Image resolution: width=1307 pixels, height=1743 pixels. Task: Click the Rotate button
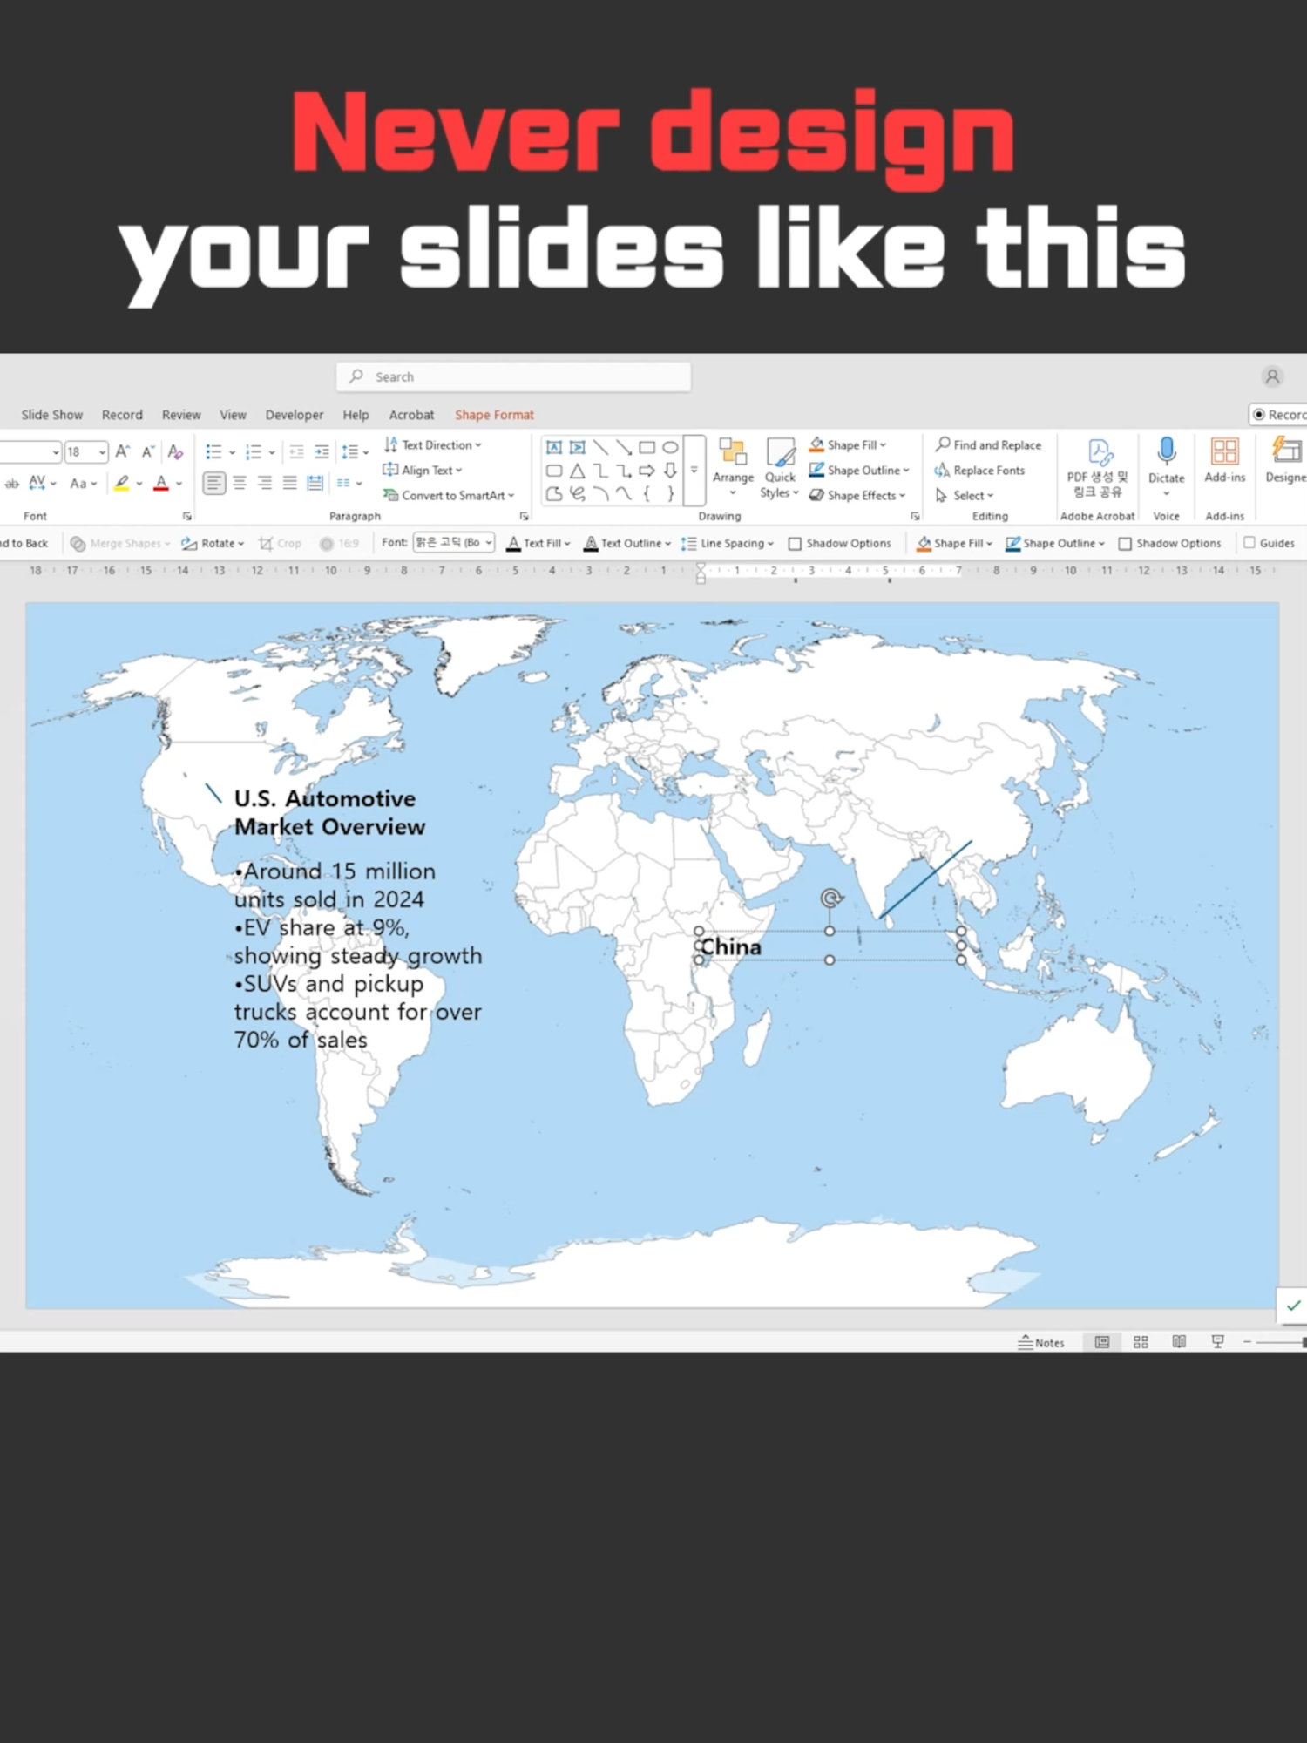click(x=213, y=543)
